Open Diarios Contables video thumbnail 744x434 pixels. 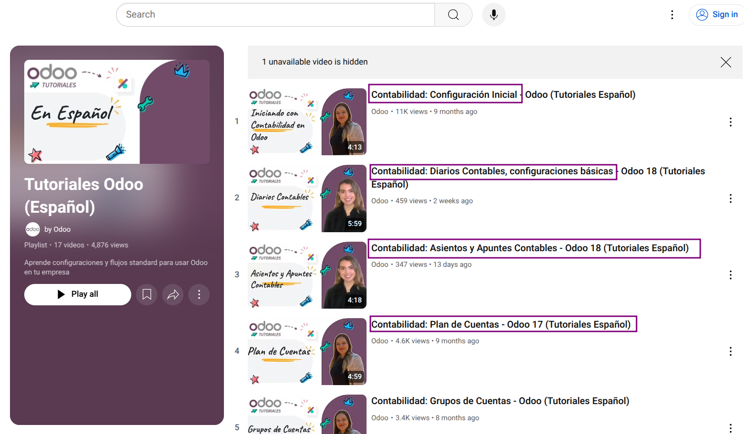tap(307, 198)
